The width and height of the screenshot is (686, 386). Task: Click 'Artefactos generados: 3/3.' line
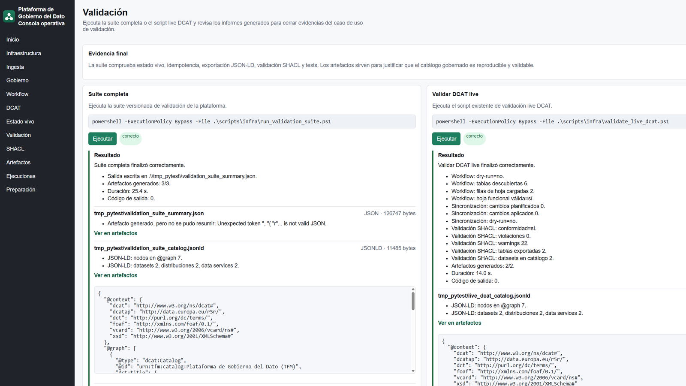(139, 184)
